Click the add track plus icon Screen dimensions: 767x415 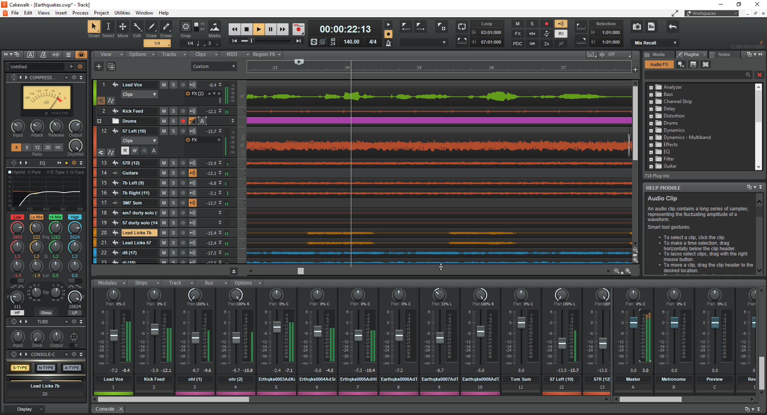99,66
